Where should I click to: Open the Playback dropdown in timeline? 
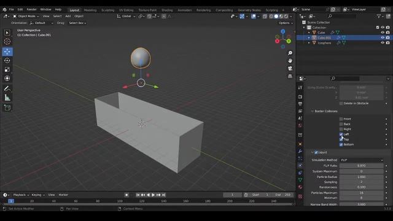click(21, 195)
